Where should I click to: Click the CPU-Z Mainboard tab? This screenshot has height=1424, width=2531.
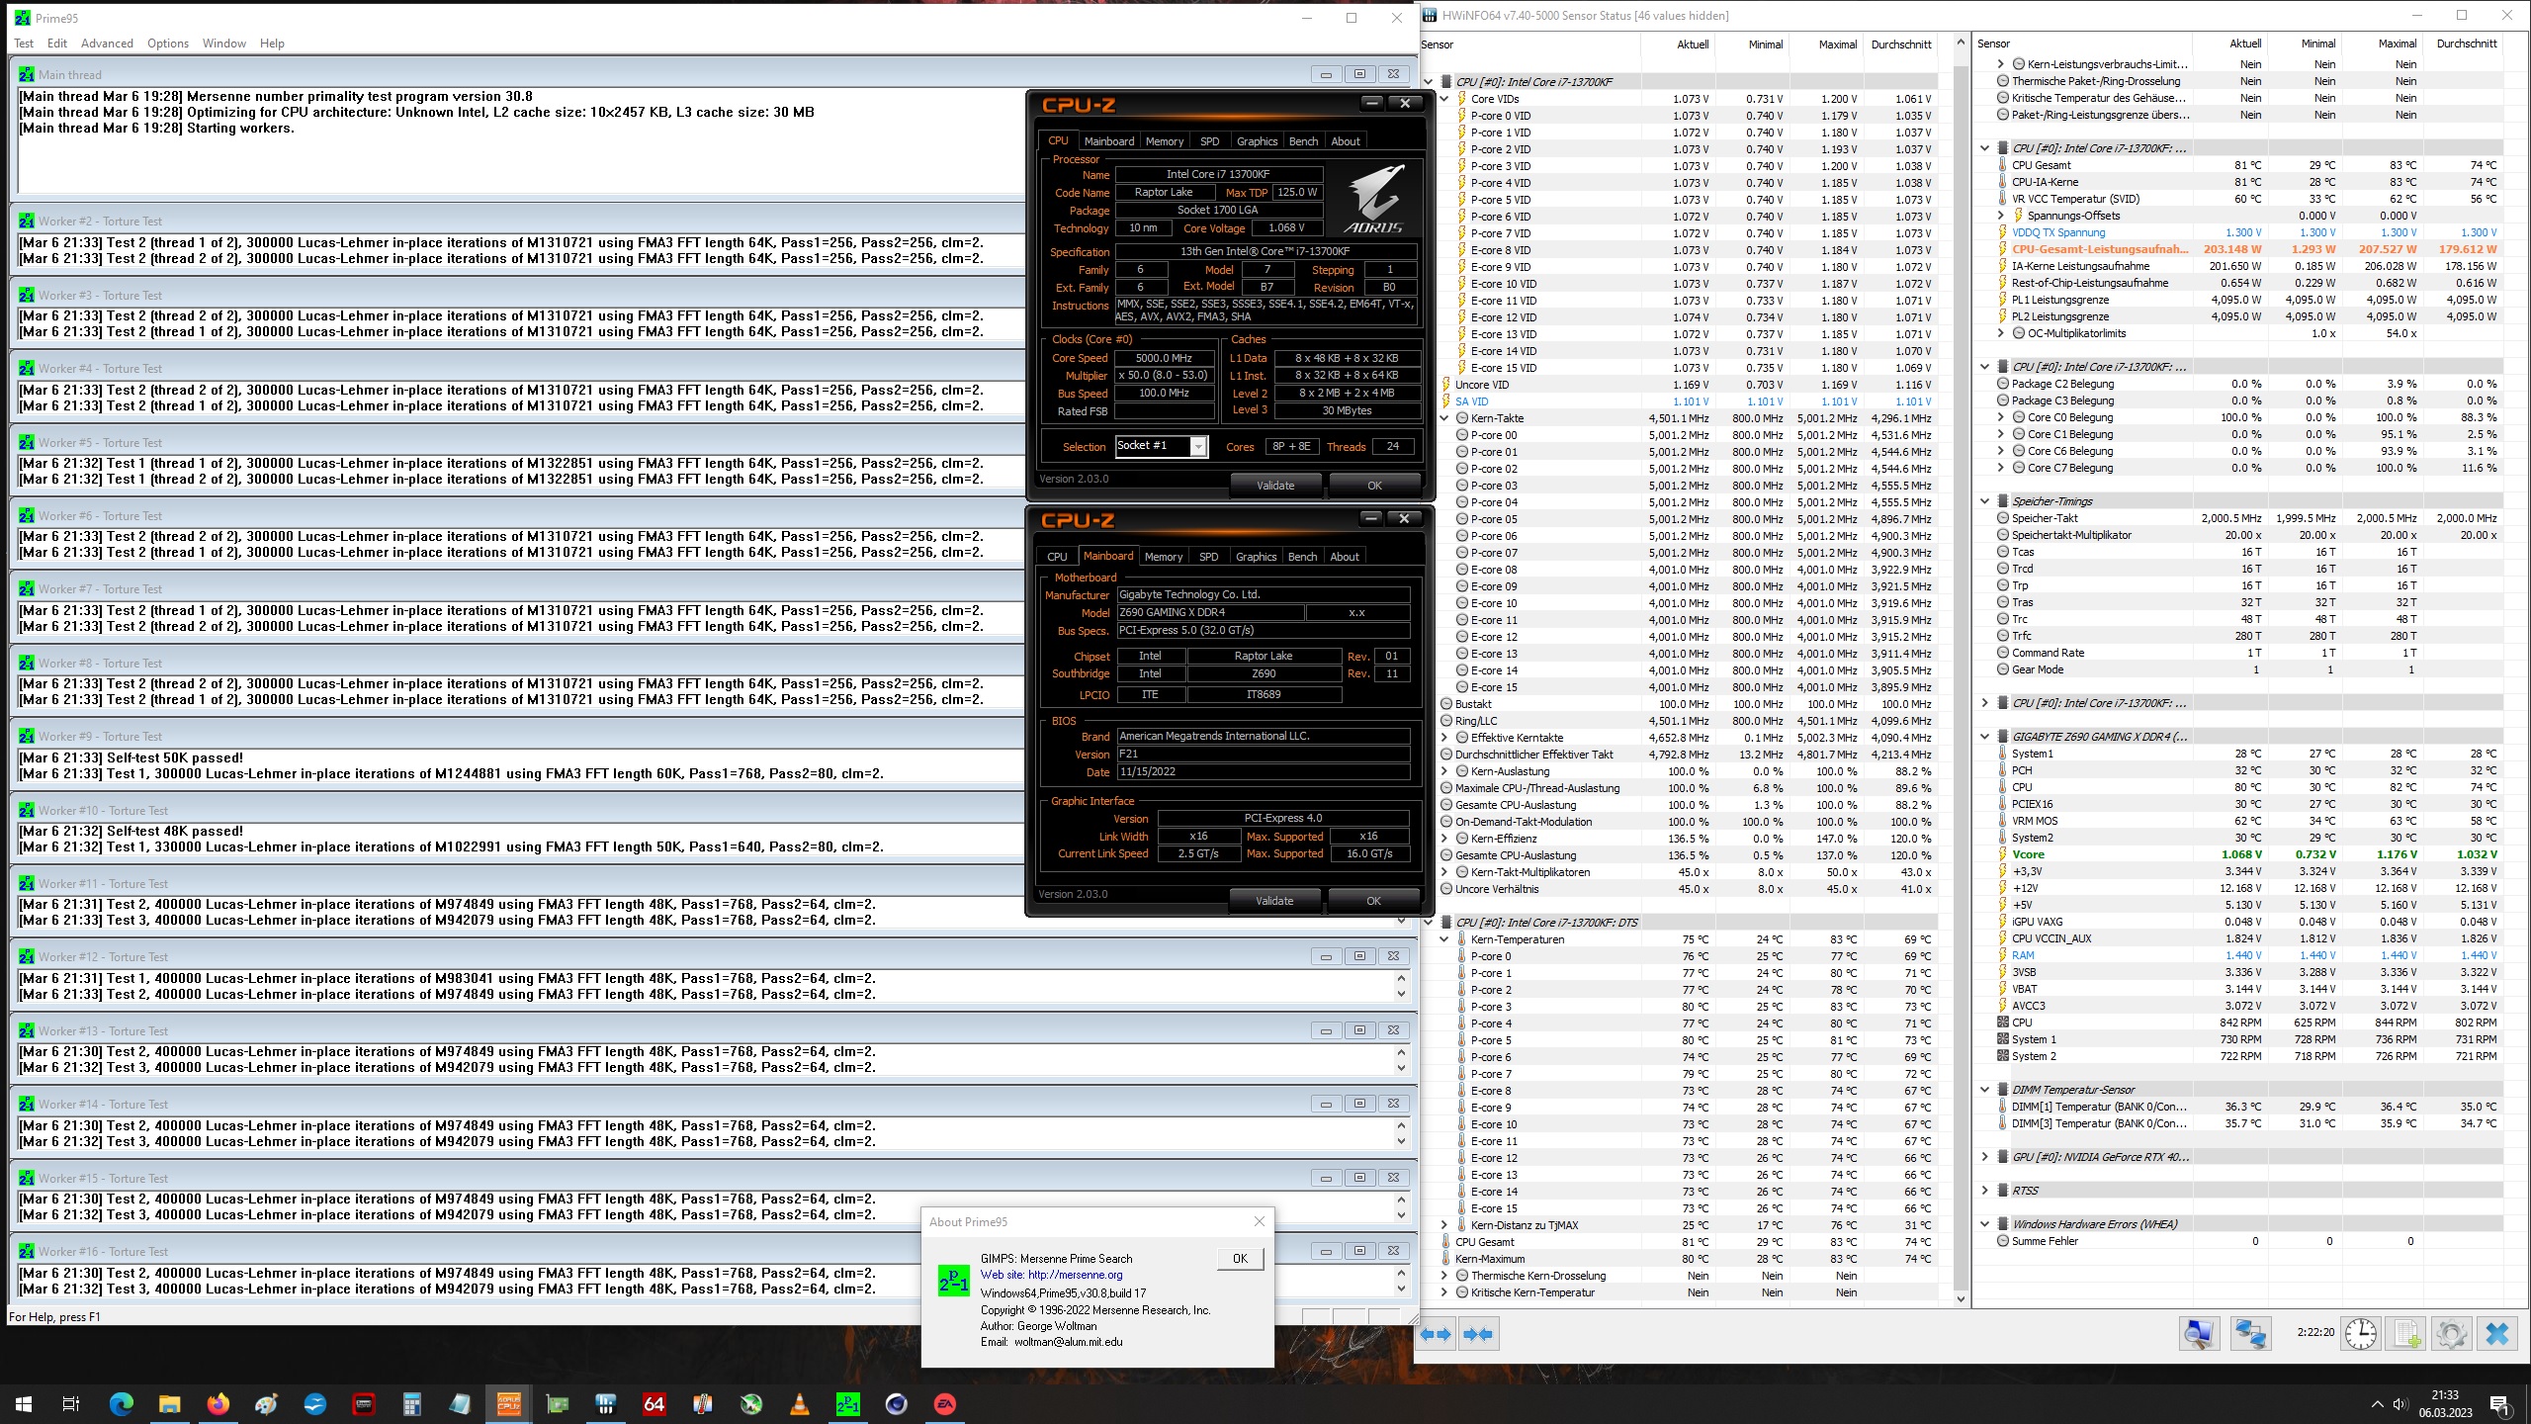coord(1105,557)
